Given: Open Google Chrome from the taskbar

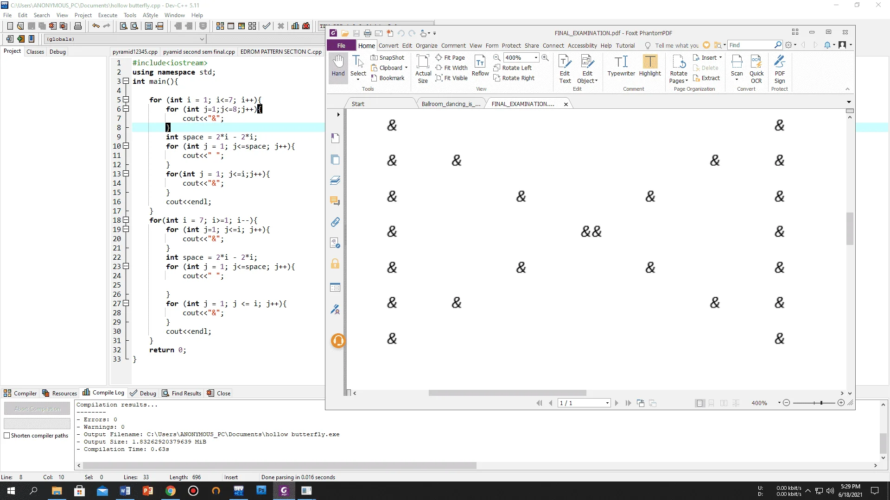Looking at the screenshot, I should tap(171, 491).
